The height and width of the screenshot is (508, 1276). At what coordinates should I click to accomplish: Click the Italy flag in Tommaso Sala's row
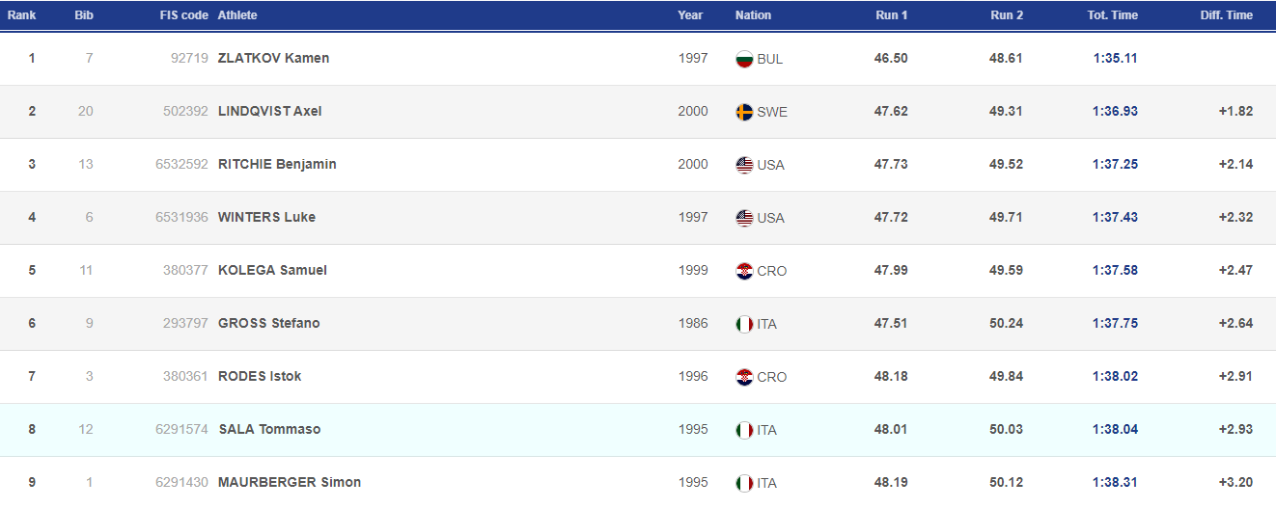[x=744, y=430]
